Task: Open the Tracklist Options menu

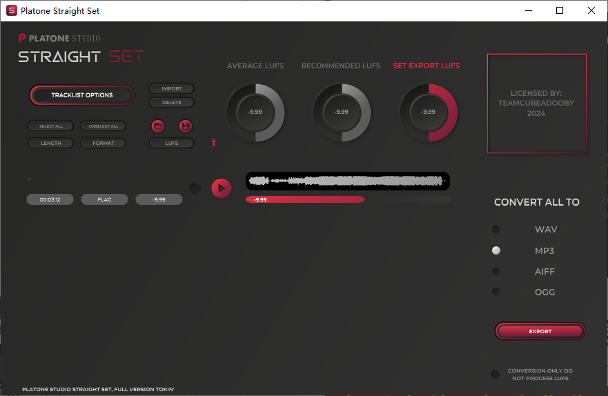Action: [81, 95]
